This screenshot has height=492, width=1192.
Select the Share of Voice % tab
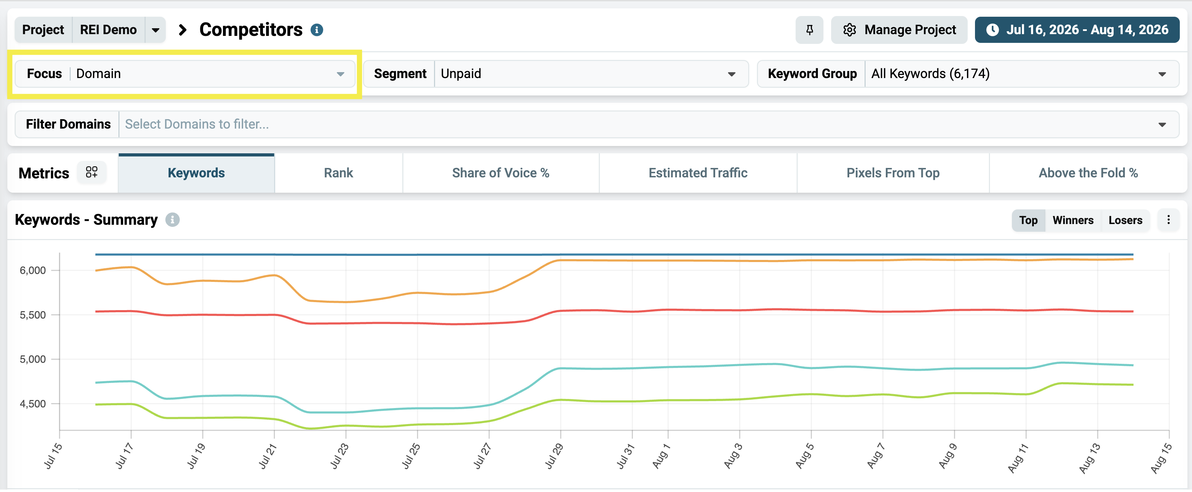coord(501,173)
